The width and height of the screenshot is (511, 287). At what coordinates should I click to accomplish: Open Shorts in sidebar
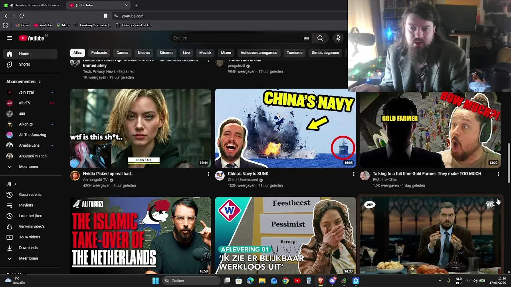(x=31, y=64)
